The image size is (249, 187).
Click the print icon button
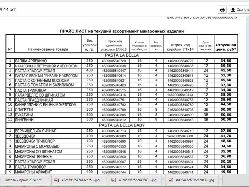click(222, 10)
